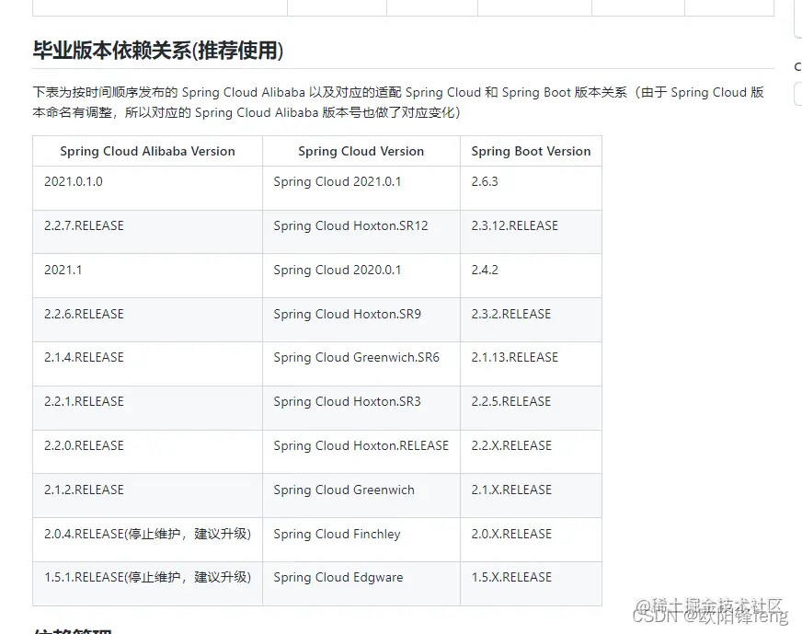
Task: Select the 'Spring Cloud 2021.0.1' cell
Action: 361,188
